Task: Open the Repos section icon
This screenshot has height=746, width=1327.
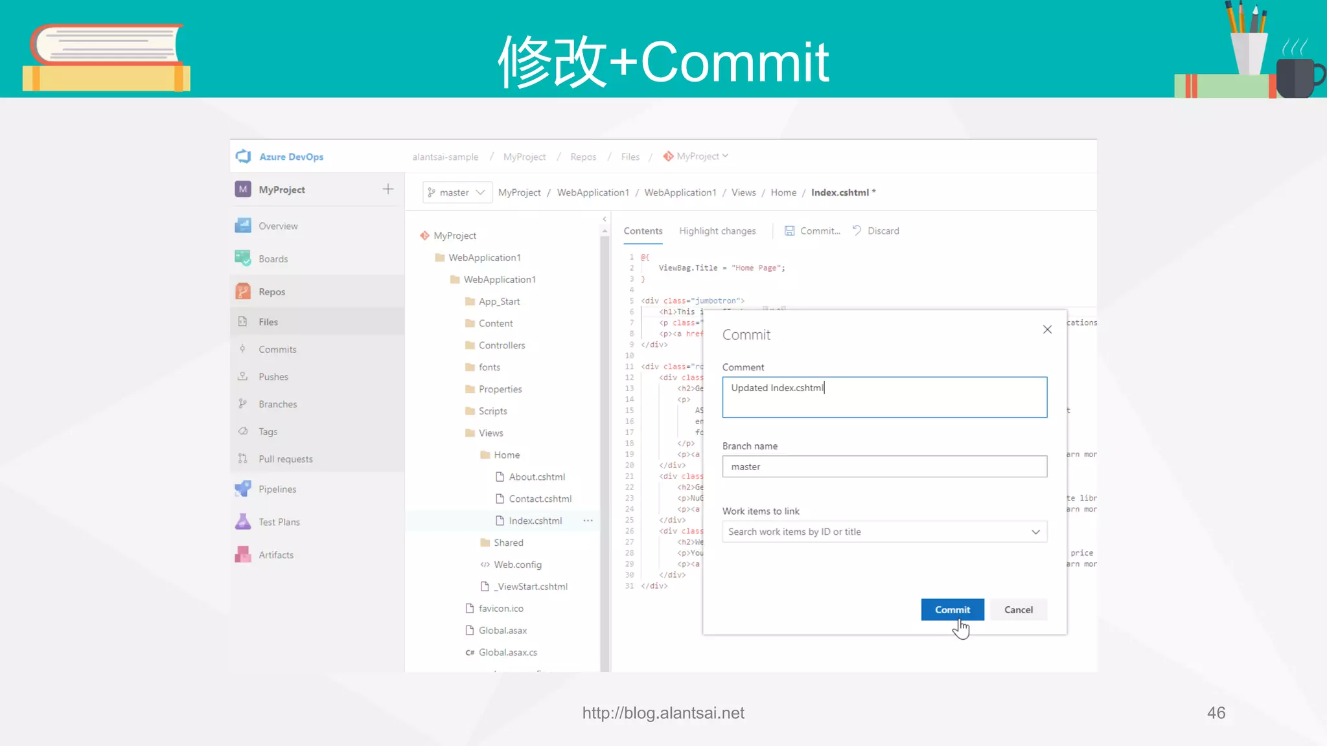Action: tap(243, 291)
